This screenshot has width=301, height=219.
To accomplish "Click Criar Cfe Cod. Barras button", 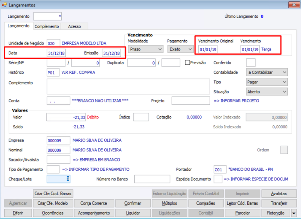I will (53, 193).
